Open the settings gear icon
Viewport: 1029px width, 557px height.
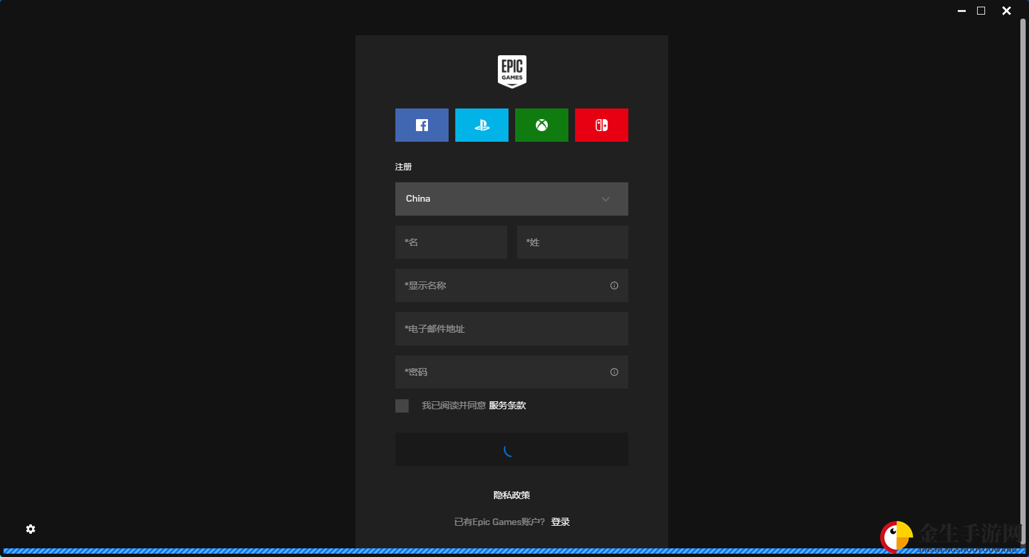(x=31, y=529)
